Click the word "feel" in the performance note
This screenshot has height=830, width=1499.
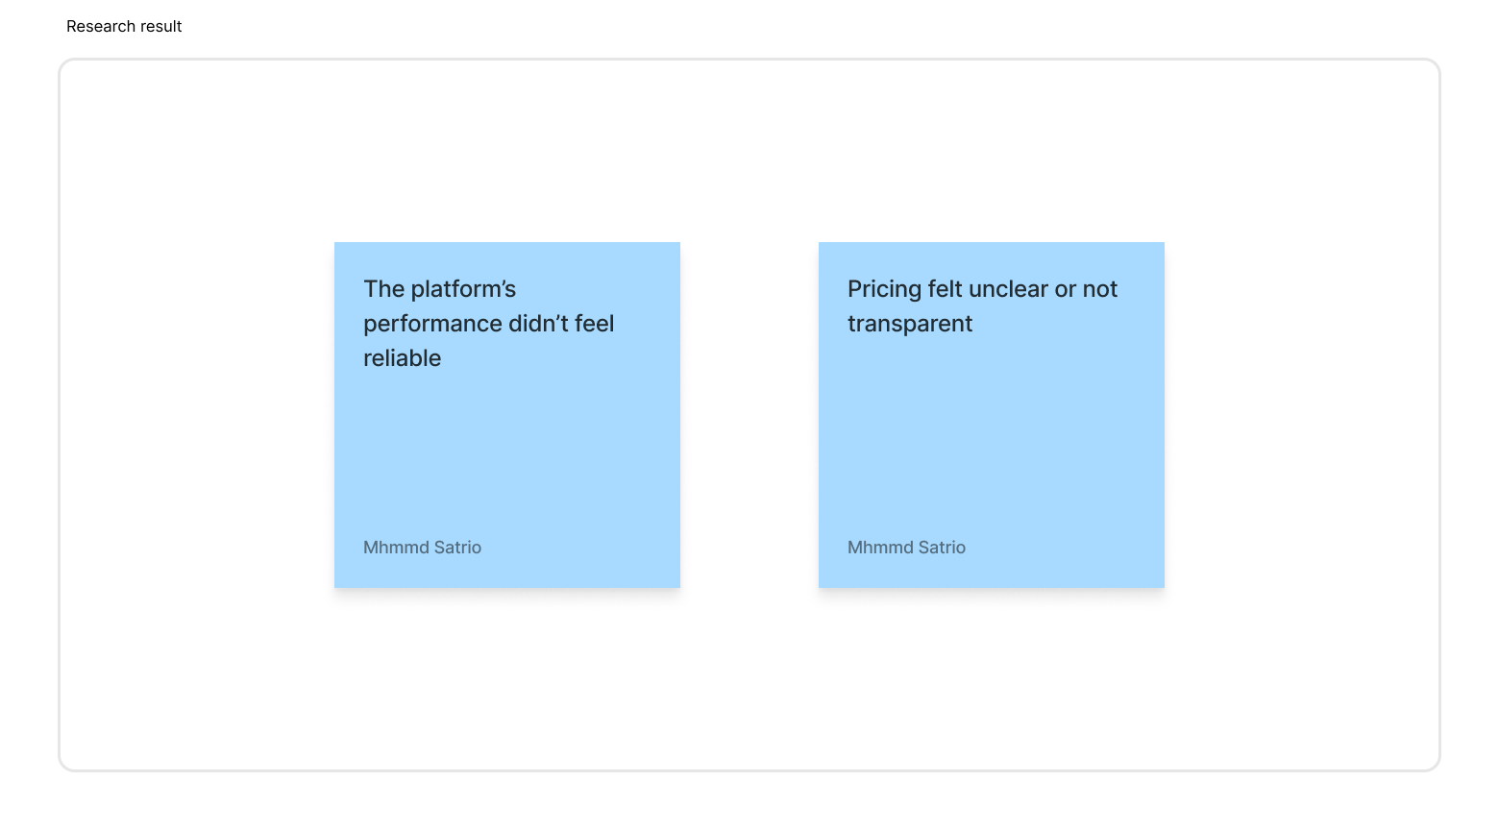tap(594, 324)
